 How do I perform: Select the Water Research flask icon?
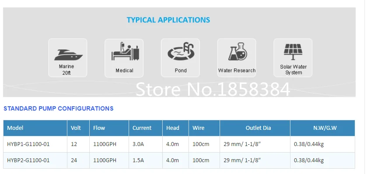coord(238,52)
